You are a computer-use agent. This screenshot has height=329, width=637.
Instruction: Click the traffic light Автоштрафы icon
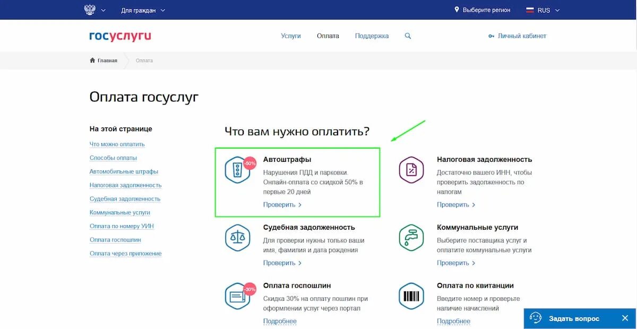pos(237,170)
